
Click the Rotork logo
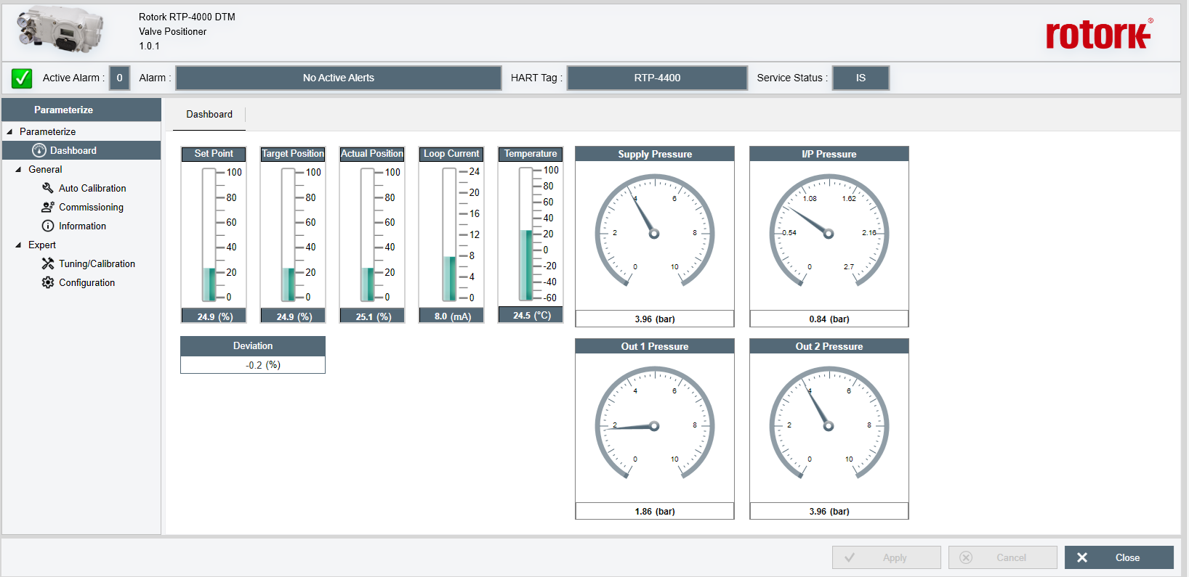coord(1098,34)
